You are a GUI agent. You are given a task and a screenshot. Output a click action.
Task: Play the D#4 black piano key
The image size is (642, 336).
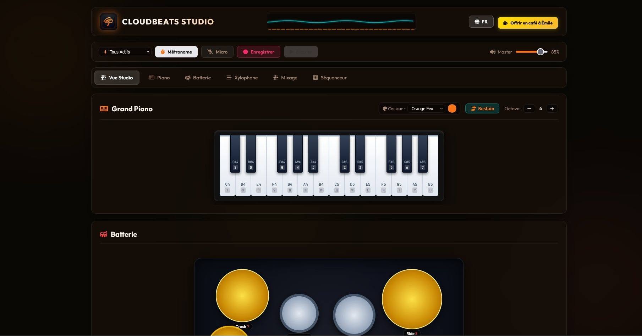(x=251, y=153)
